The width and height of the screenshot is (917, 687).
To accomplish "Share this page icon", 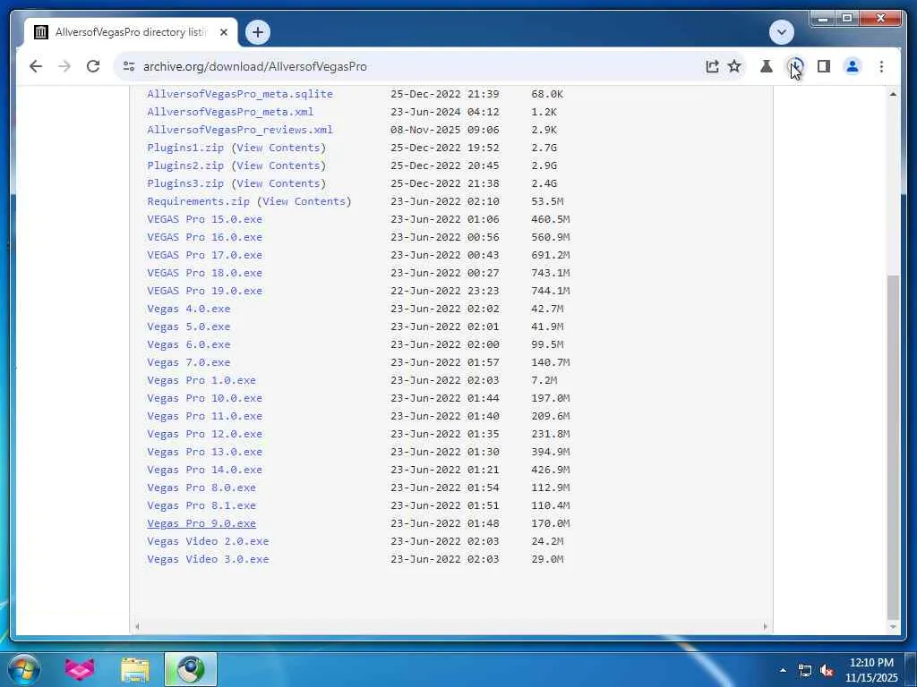I will pyautogui.click(x=712, y=66).
